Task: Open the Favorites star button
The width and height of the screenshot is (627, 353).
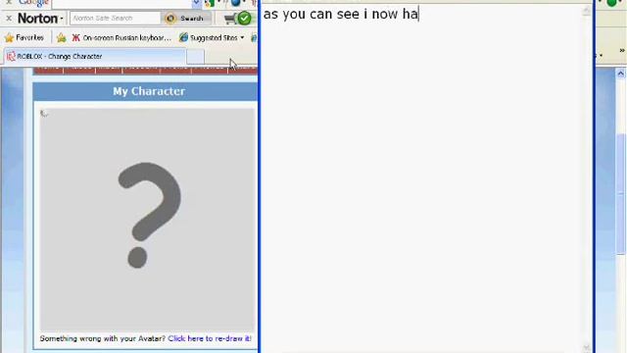Action: coord(24,37)
